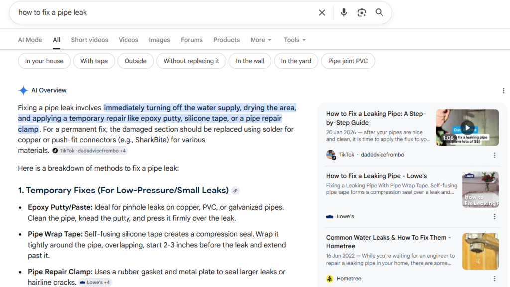Switch to Videos tab
The image size is (510, 287).
(x=128, y=40)
